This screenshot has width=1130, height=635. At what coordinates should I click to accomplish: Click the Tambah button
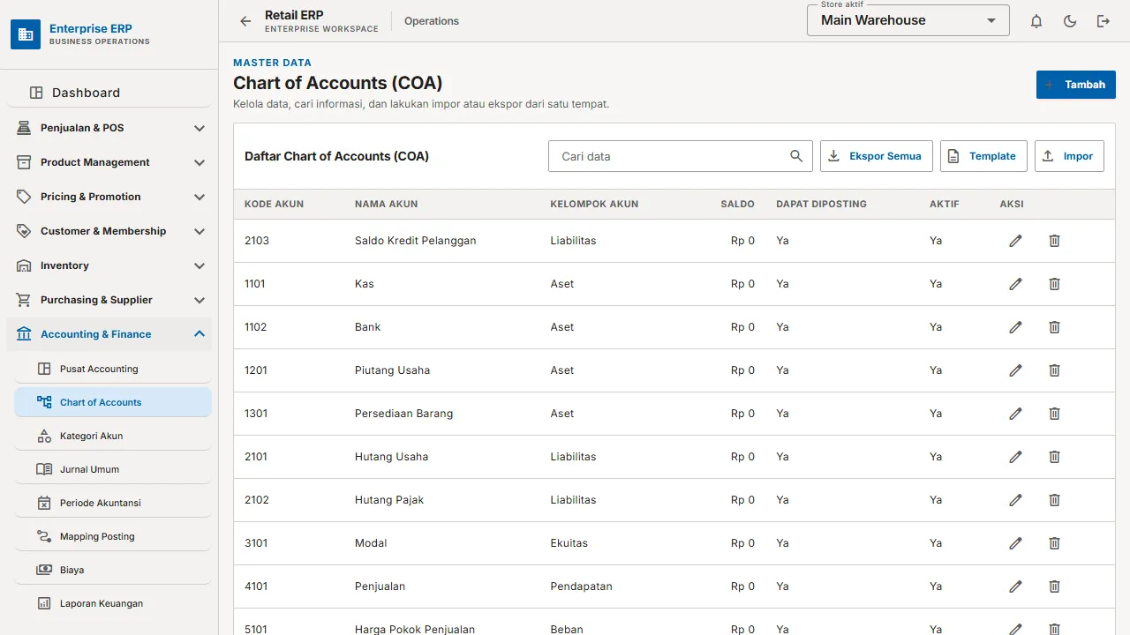pos(1075,85)
